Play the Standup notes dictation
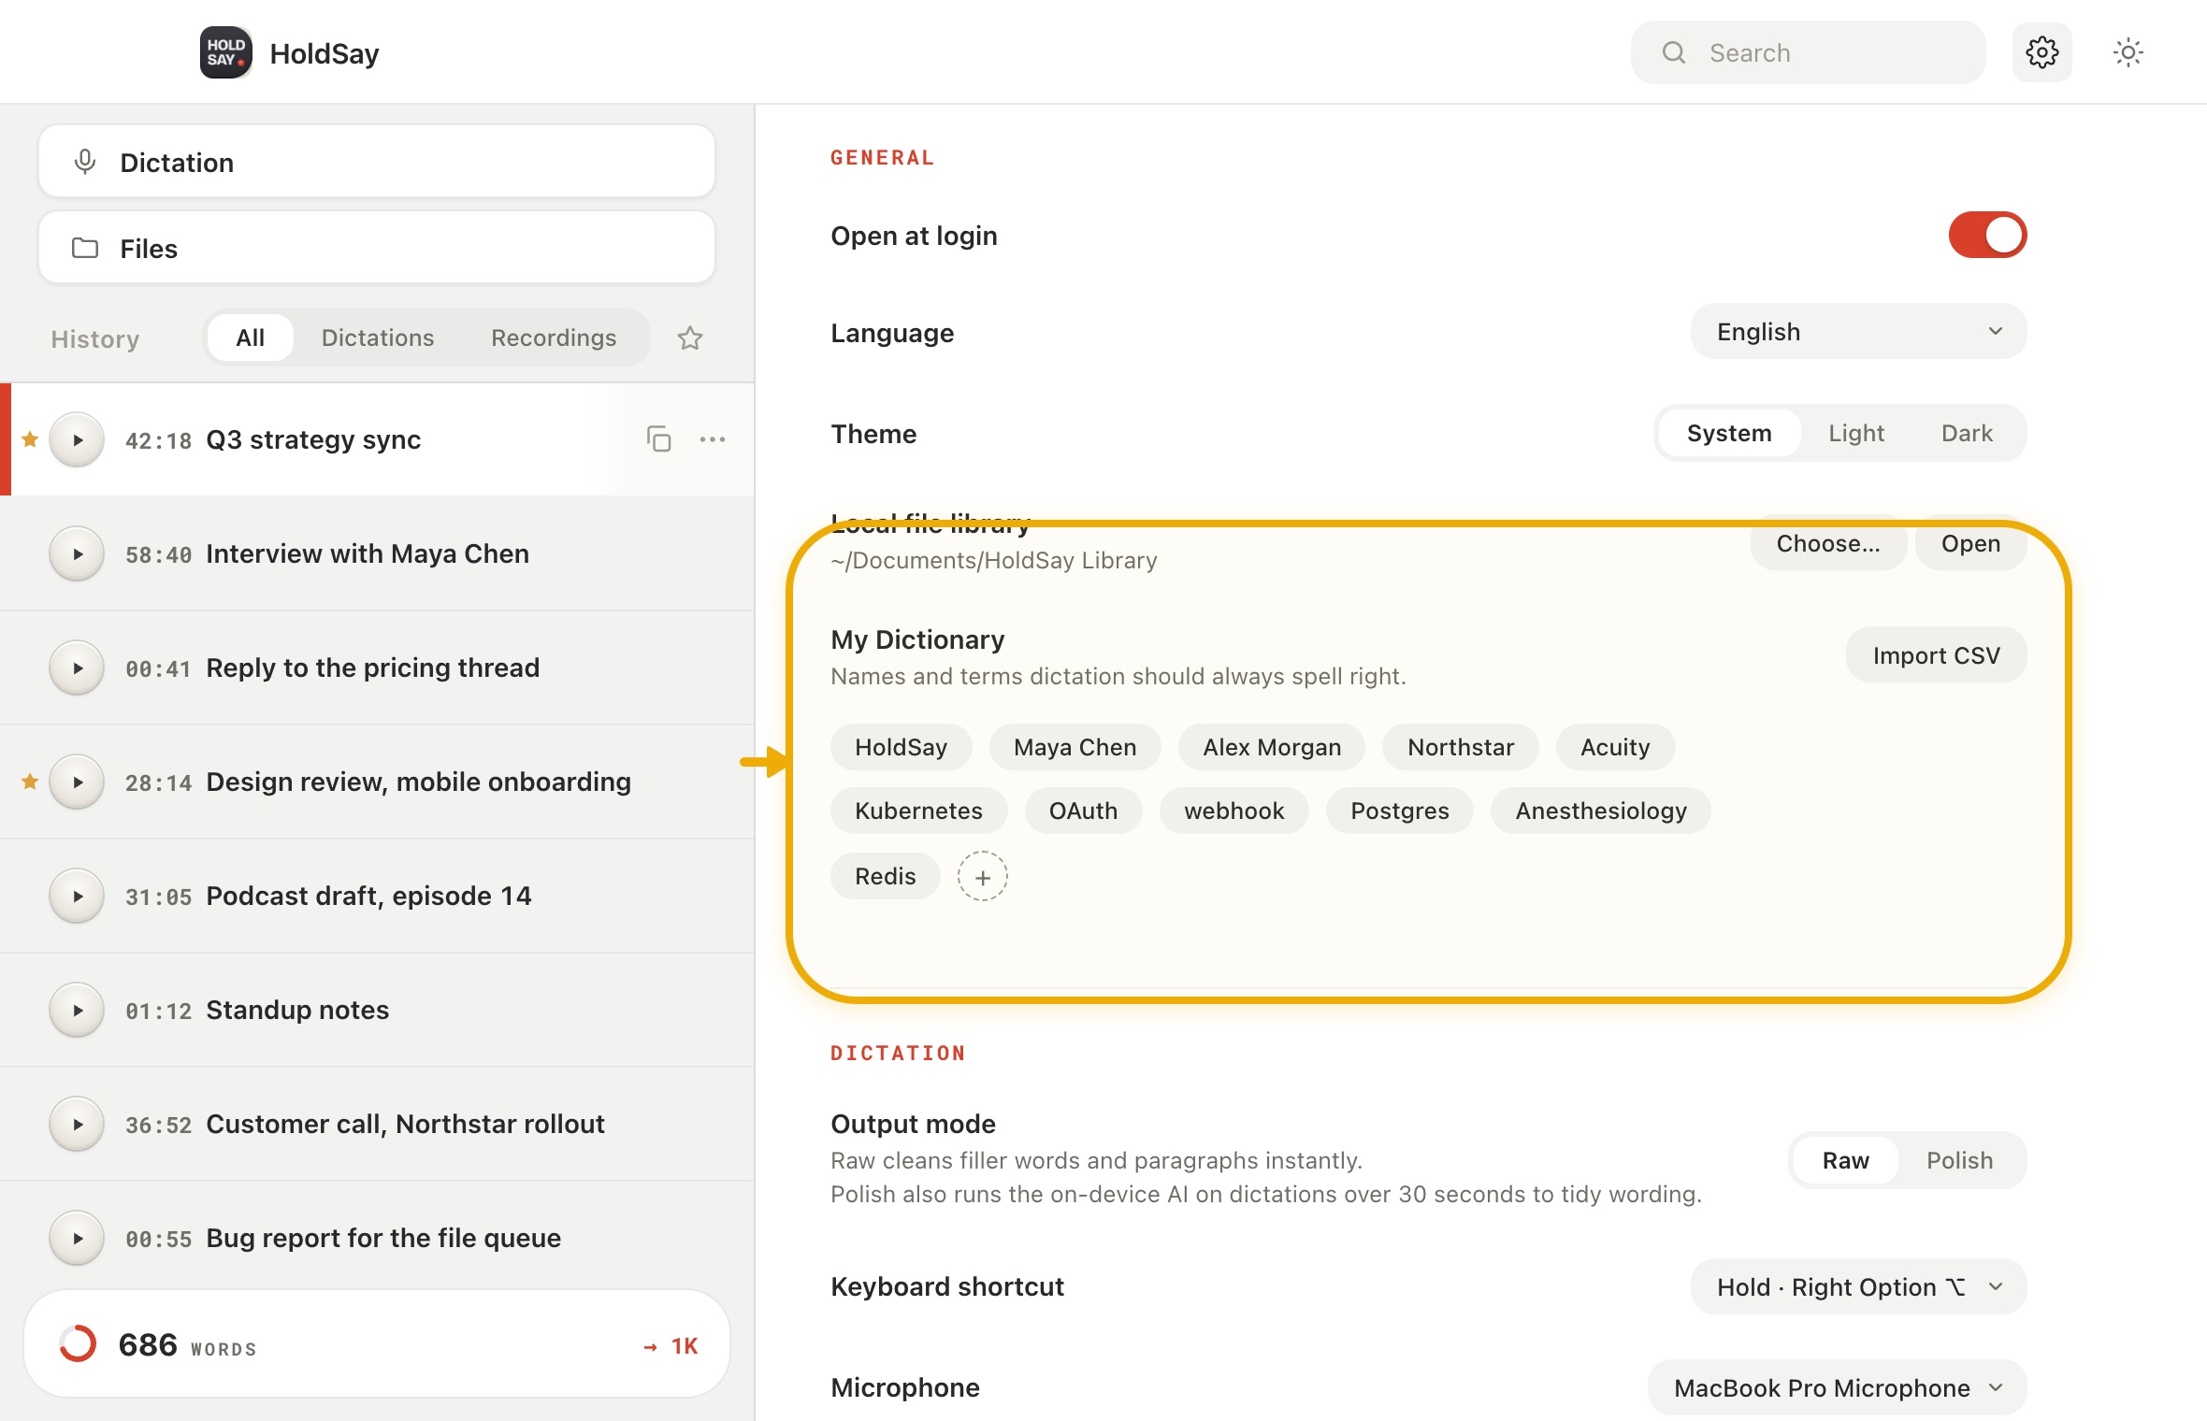The image size is (2207, 1421). point(77,1010)
